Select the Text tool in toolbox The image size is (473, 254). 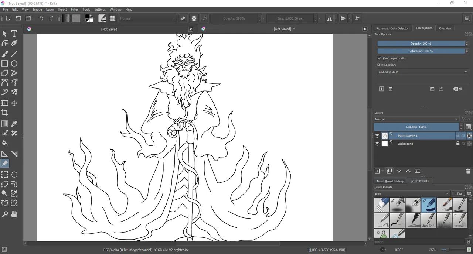coord(14,34)
